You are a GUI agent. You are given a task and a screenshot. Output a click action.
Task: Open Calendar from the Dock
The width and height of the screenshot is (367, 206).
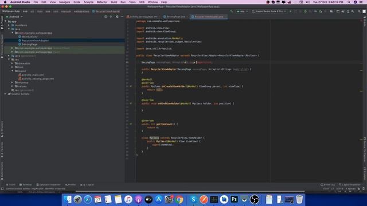tap(98, 200)
